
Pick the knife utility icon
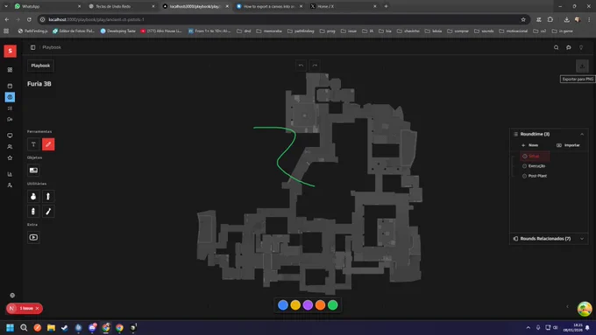click(x=48, y=212)
